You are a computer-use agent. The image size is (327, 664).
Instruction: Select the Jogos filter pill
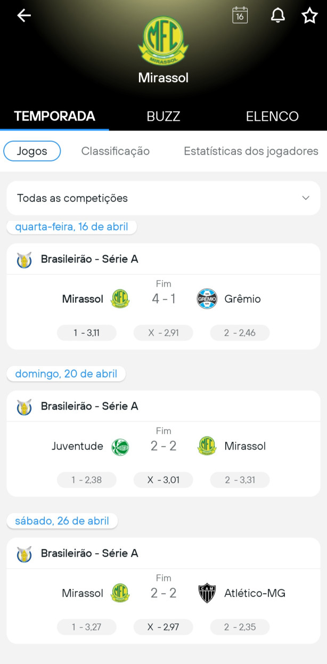[32, 151]
